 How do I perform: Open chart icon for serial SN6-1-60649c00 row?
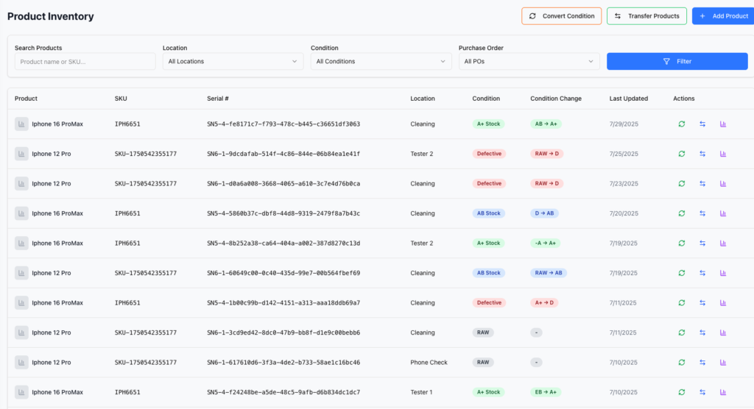[723, 273]
